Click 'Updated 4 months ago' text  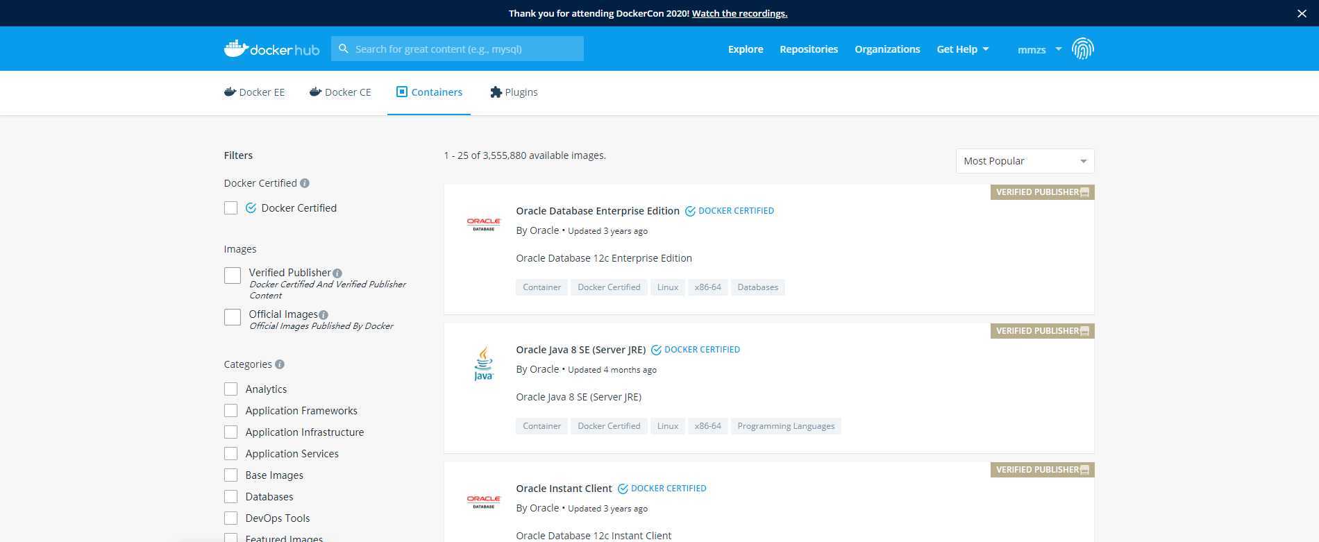(x=612, y=370)
